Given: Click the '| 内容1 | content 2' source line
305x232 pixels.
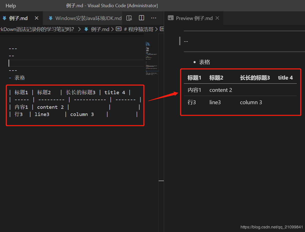Looking at the screenshot, I should coord(74,107).
